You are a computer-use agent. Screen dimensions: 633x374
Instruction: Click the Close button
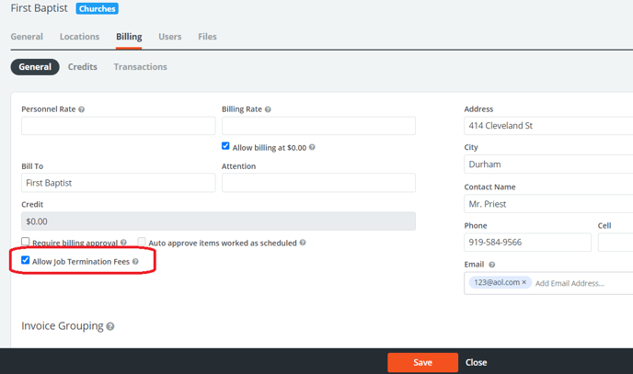click(476, 362)
